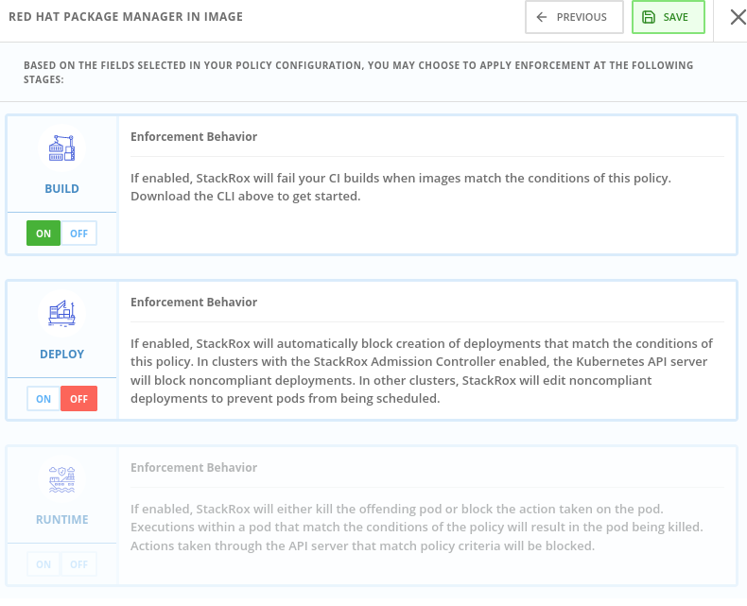The height and width of the screenshot is (606, 747).
Task: Click the BUILD stage label
Action: (61, 189)
